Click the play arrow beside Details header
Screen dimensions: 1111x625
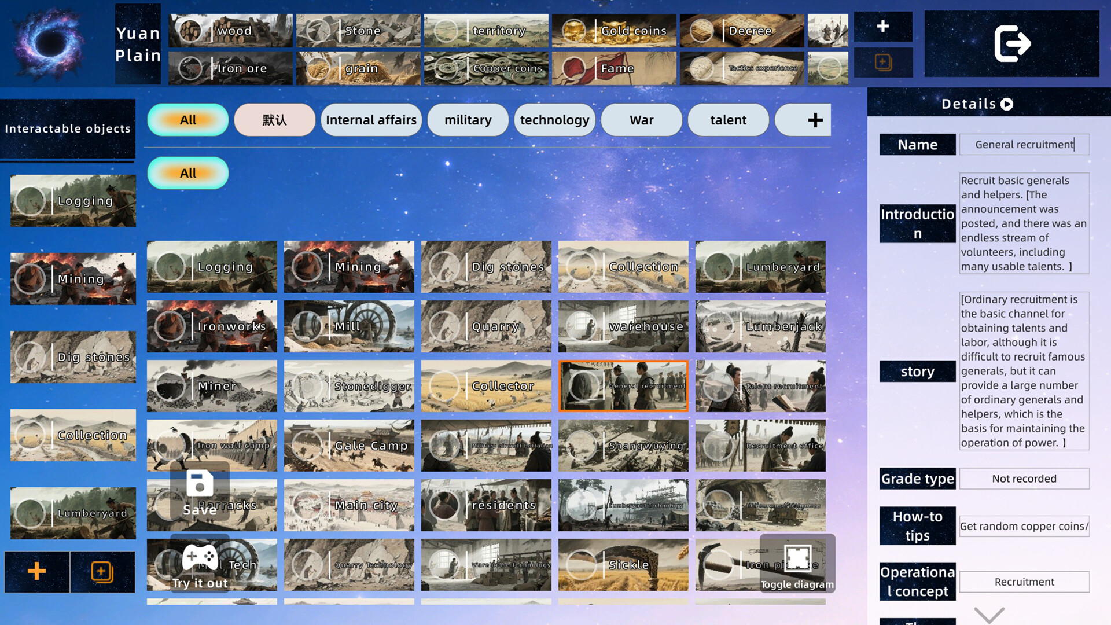[1008, 104]
